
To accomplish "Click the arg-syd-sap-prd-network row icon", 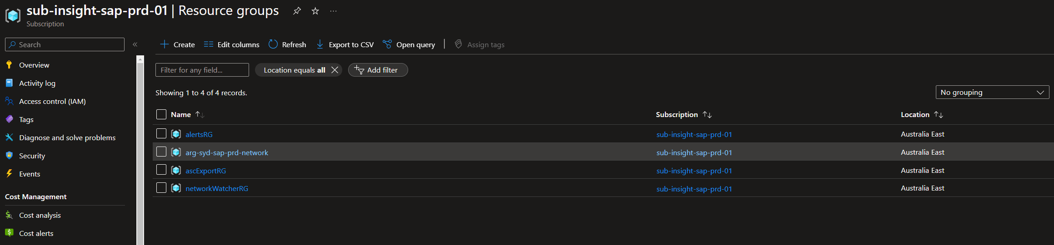I will point(176,152).
